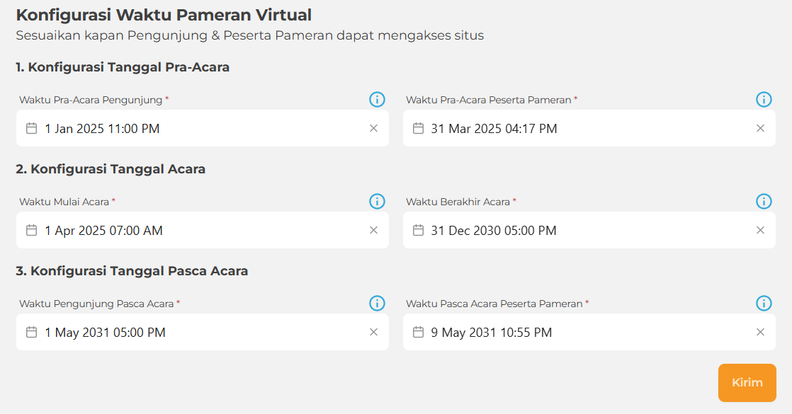The height and width of the screenshot is (414, 792).
Task: Click calendar icon beside 1 May 2031 date
Action: [31, 332]
